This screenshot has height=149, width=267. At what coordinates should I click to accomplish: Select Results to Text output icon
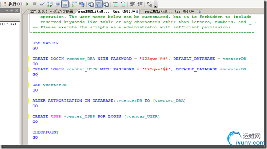91,4
